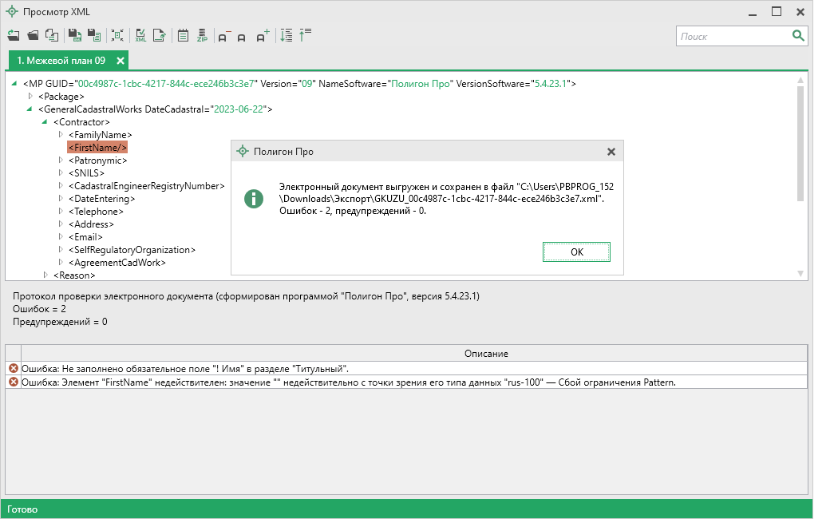Select the highlighted FirstName element
The width and height of the screenshot is (838, 519).
[x=97, y=147]
